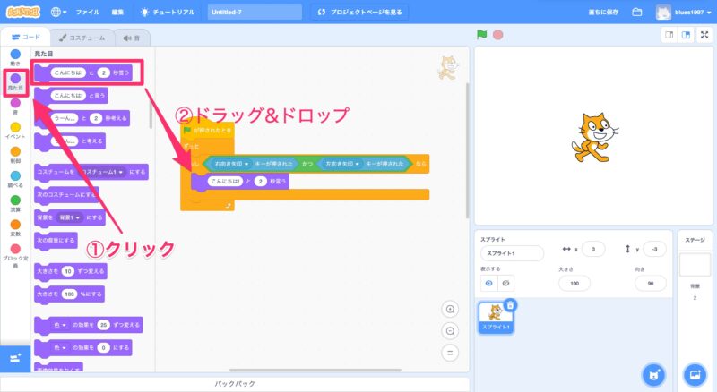Switch to the small stage layout
Screen dimensions: 717x392
click(x=668, y=36)
